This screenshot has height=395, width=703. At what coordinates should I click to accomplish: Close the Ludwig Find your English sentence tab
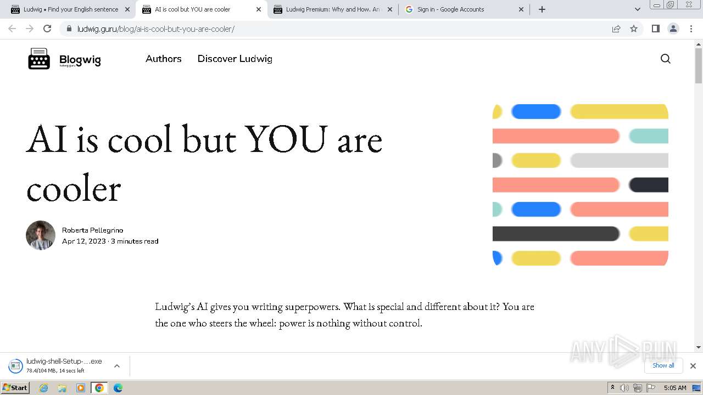(x=127, y=9)
